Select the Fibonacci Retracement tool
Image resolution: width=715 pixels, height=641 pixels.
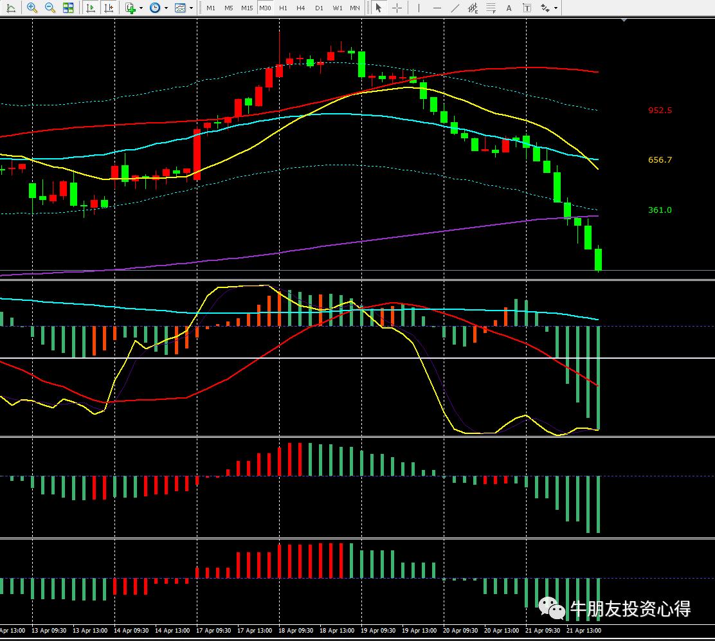click(x=491, y=8)
